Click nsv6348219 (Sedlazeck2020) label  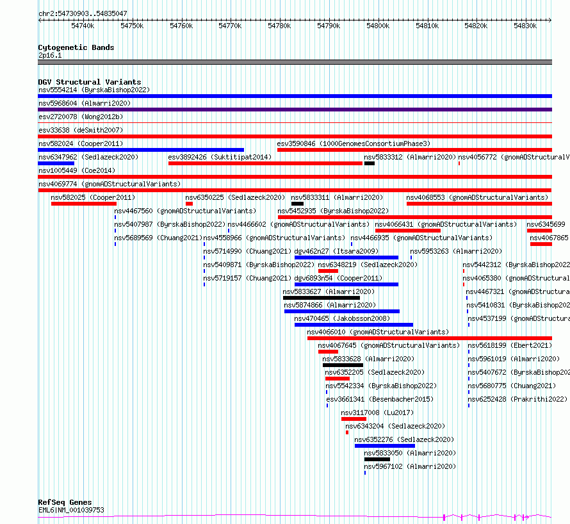[368, 265]
